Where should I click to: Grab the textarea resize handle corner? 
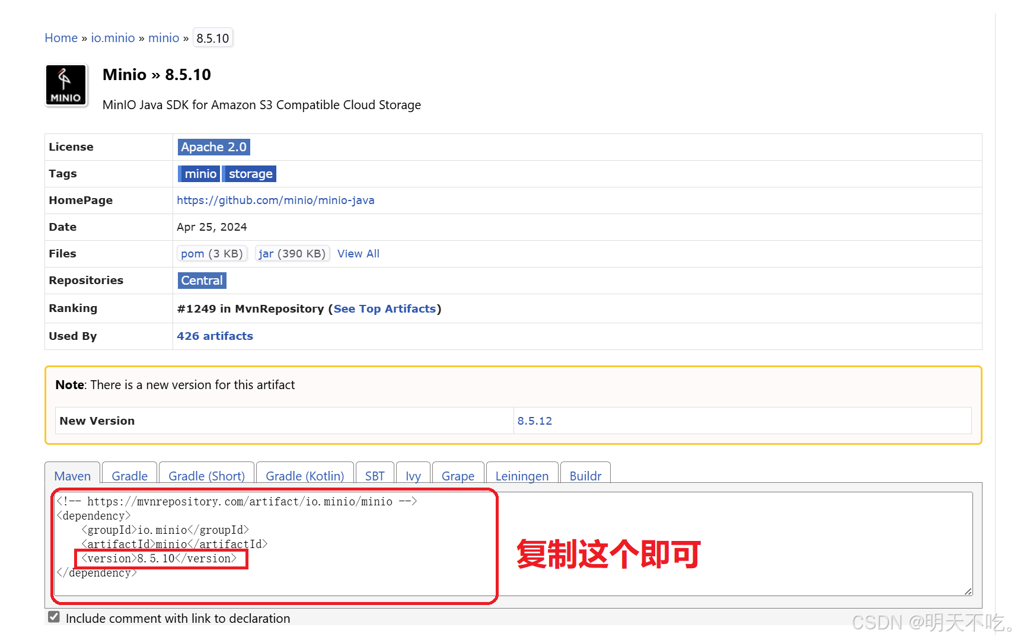968,591
